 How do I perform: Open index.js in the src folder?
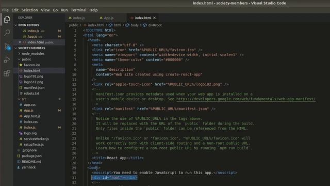click(29, 128)
